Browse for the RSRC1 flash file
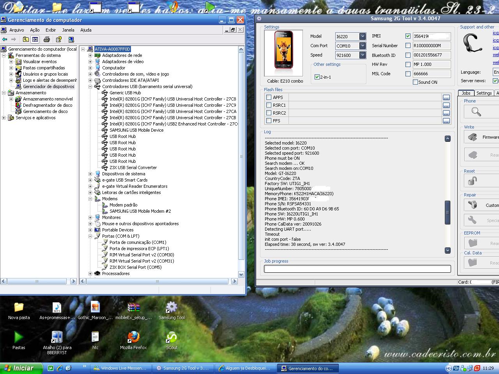 [446, 105]
